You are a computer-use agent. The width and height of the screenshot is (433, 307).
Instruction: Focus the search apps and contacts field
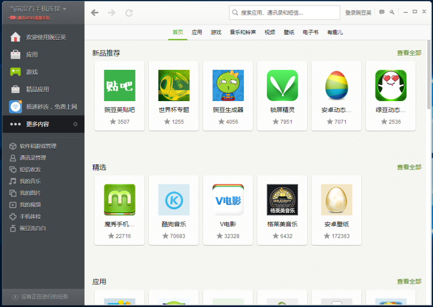pos(284,12)
